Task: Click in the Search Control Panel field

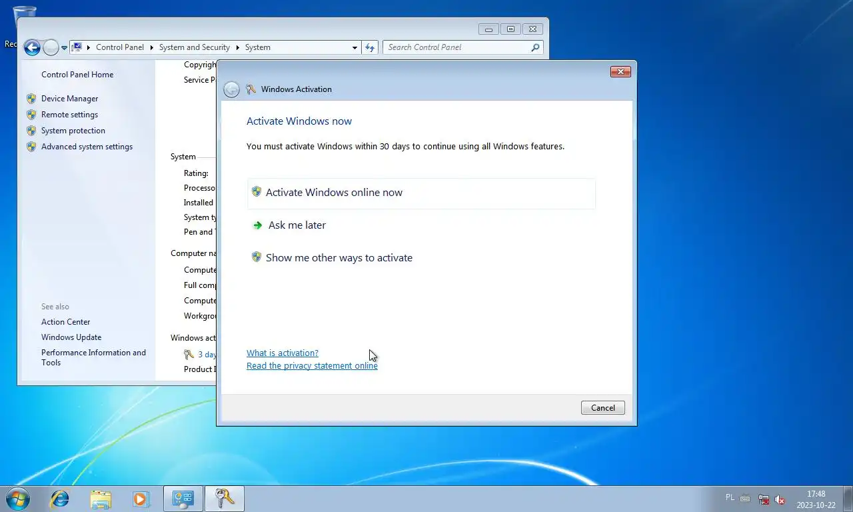Action: tap(463, 47)
